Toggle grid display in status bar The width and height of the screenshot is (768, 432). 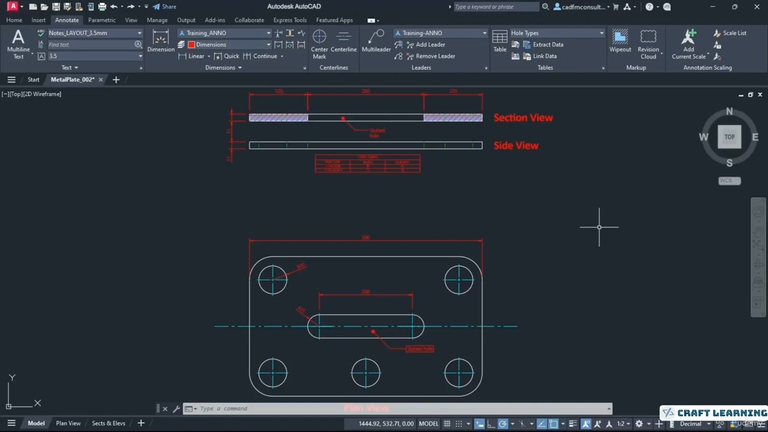coord(447,424)
